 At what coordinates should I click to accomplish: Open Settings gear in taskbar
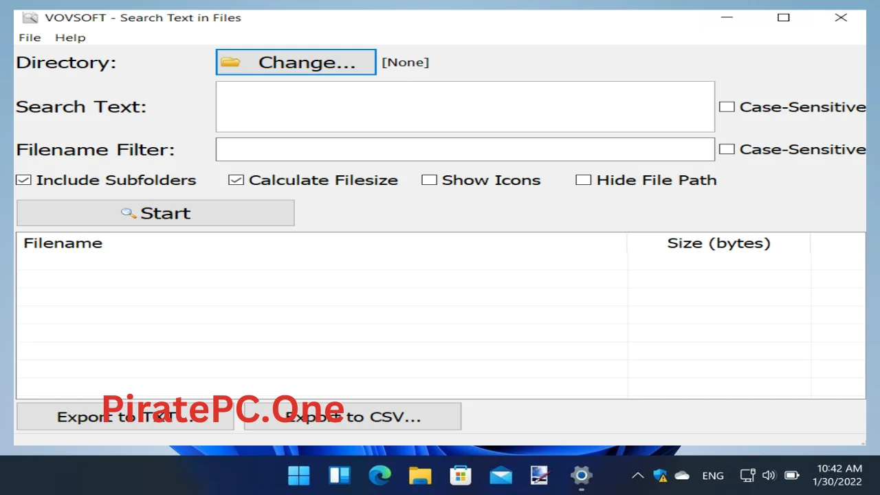pos(581,475)
